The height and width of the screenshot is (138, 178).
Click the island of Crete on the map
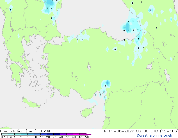pos(31,103)
